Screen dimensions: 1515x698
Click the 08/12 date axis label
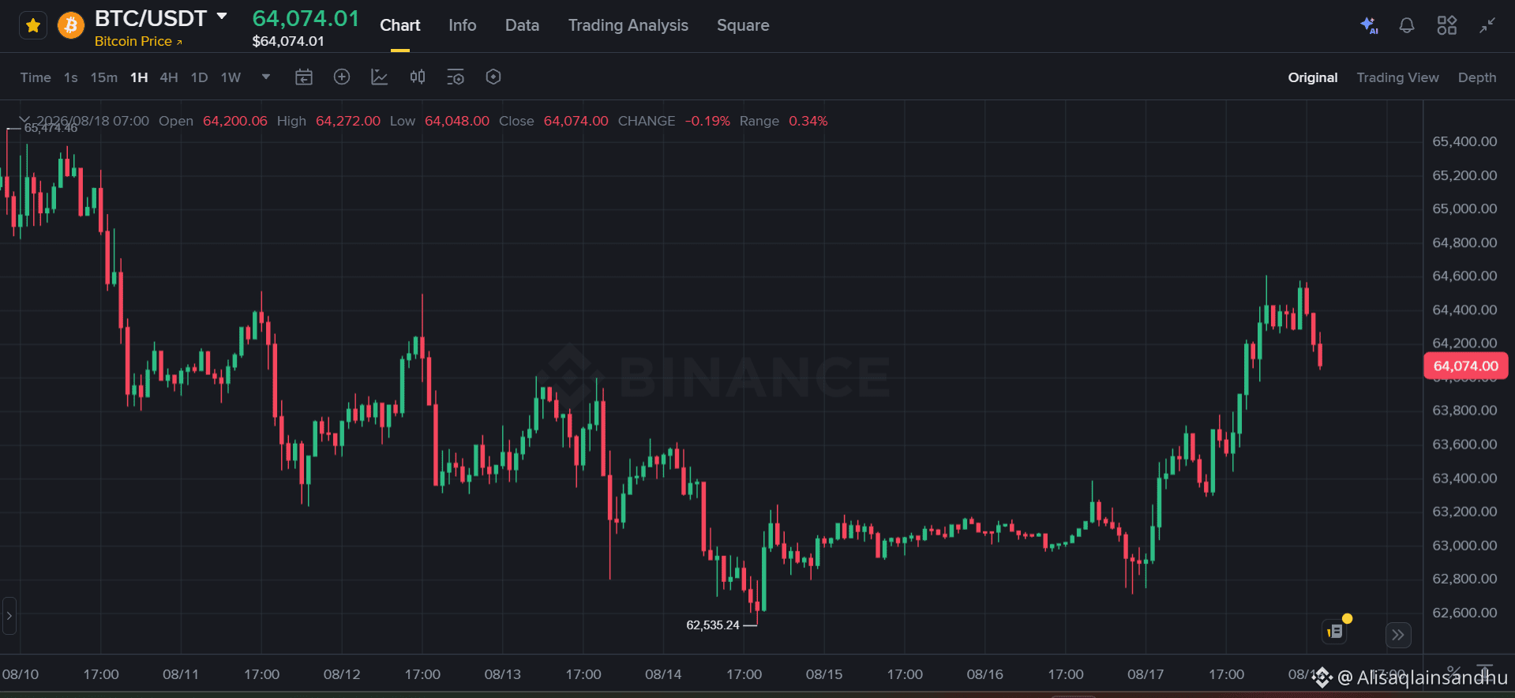342,674
